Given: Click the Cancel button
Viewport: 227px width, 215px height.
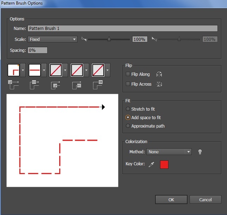Looking at the screenshot, I should click(205, 200).
